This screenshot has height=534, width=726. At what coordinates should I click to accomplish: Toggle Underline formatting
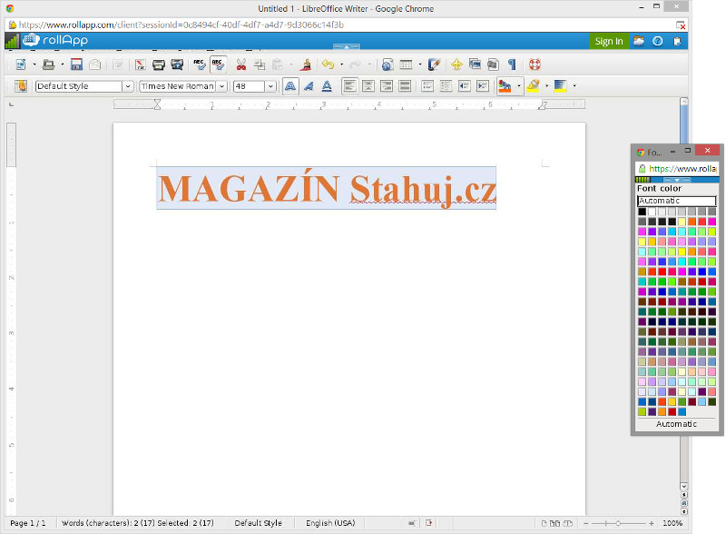pos(327,86)
